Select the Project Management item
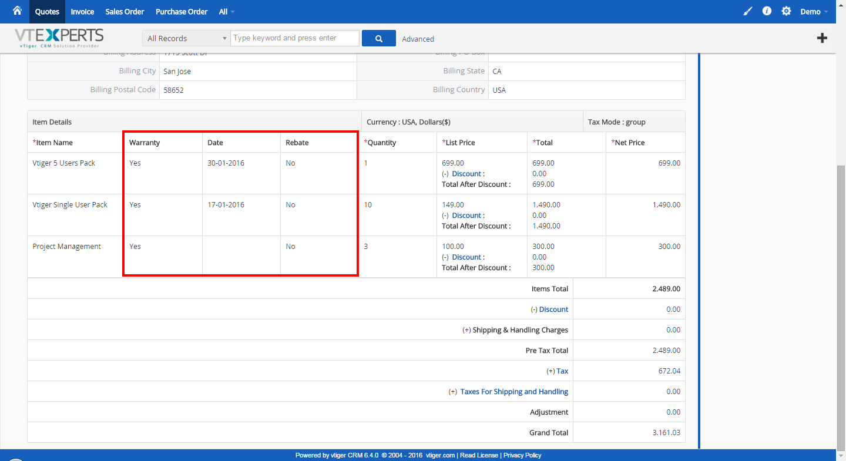The height and width of the screenshot is (461, 846). pyautogui.click(x=66, y=247)
